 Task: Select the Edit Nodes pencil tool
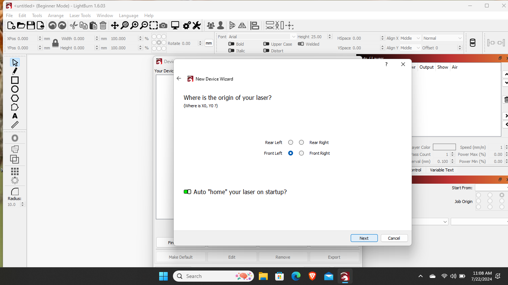[15, 71]
